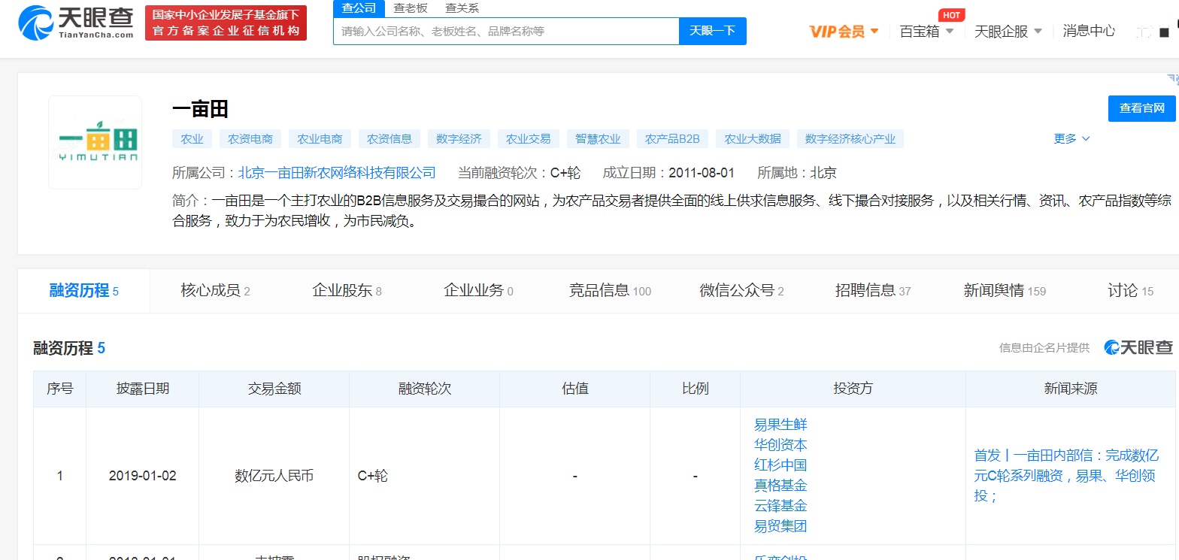Click the 查看官网 button

pyautogui.click(x=1142, y=108)
